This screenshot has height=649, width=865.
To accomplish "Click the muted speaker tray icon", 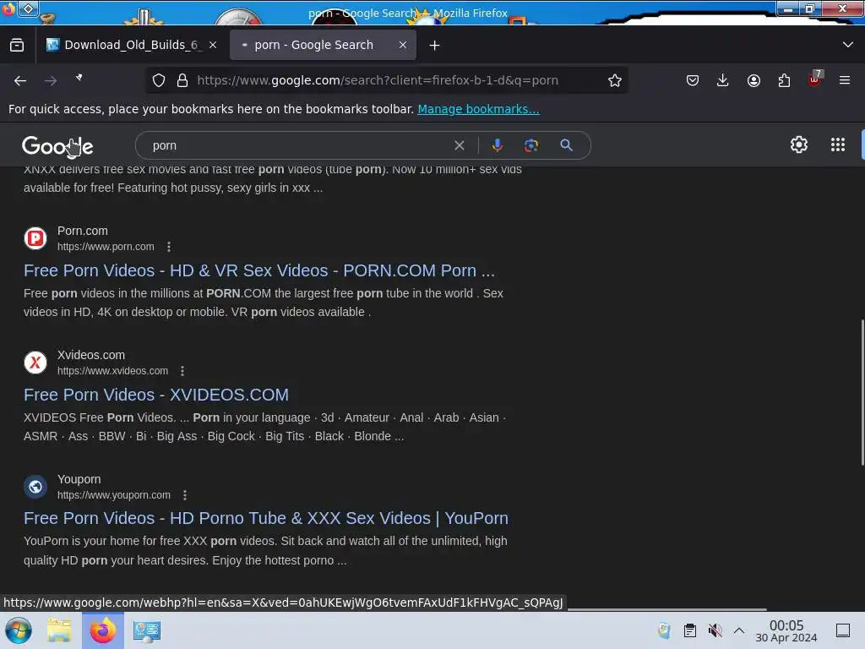I will pyautogui.click(x=715, y=630).
